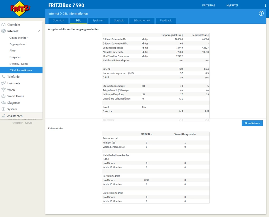
Task: Open the avm.de link
Action: tap(29, 123)
